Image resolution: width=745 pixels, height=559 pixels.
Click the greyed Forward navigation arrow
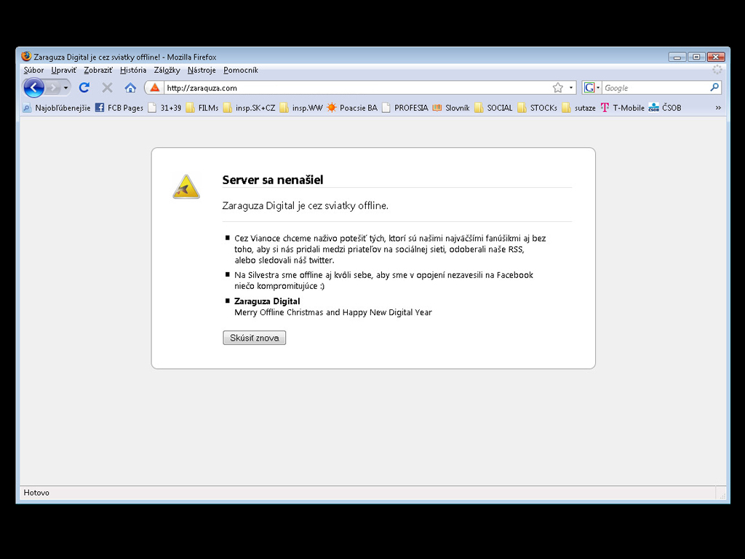tap(53, 87)
